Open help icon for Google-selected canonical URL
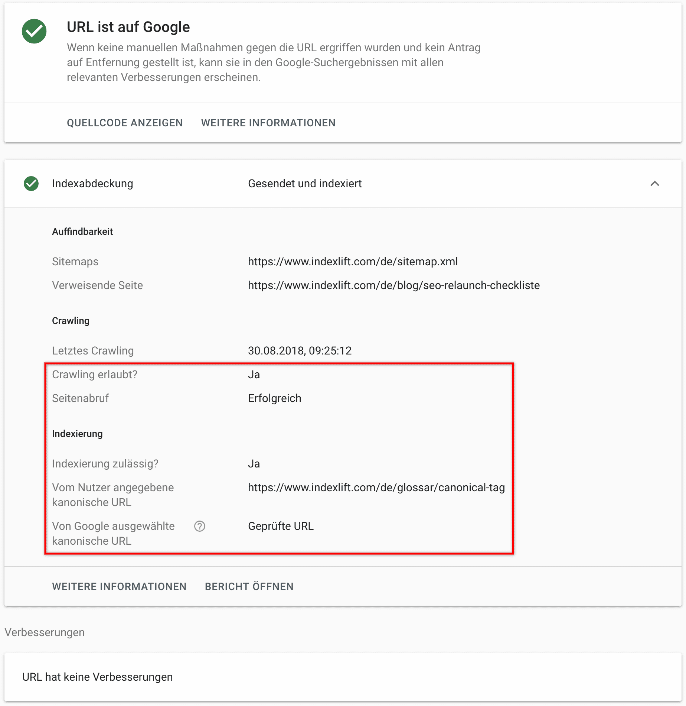 (x=200, y=526)
